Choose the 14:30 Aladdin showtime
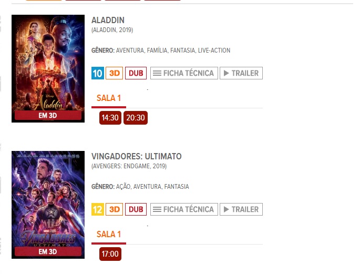The image size is (360, 274). pyautogui.click(x=110, y=118)
